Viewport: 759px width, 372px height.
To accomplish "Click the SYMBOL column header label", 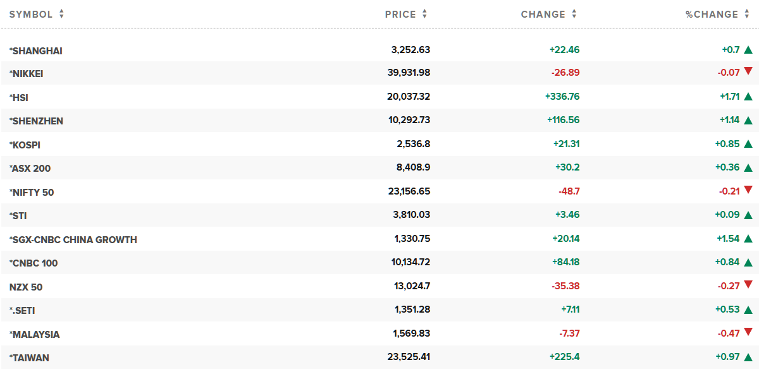I will [31, 14].
